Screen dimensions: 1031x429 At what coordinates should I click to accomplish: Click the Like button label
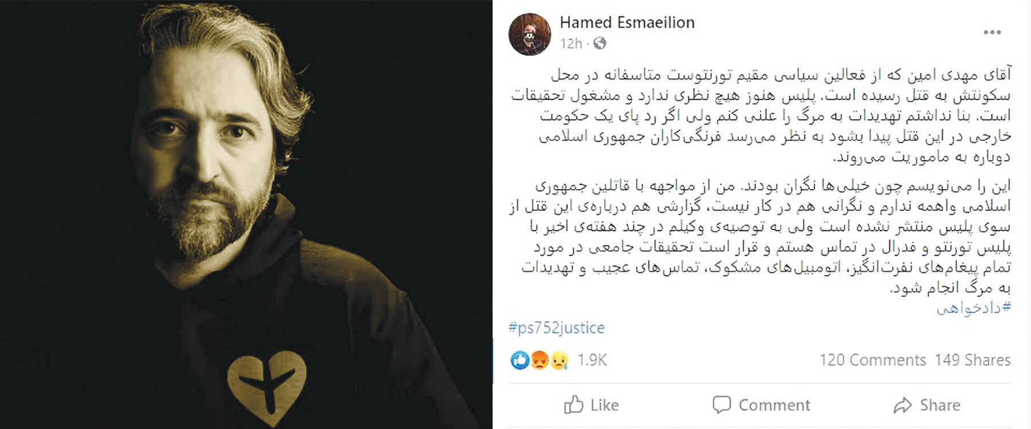[604, 405]
